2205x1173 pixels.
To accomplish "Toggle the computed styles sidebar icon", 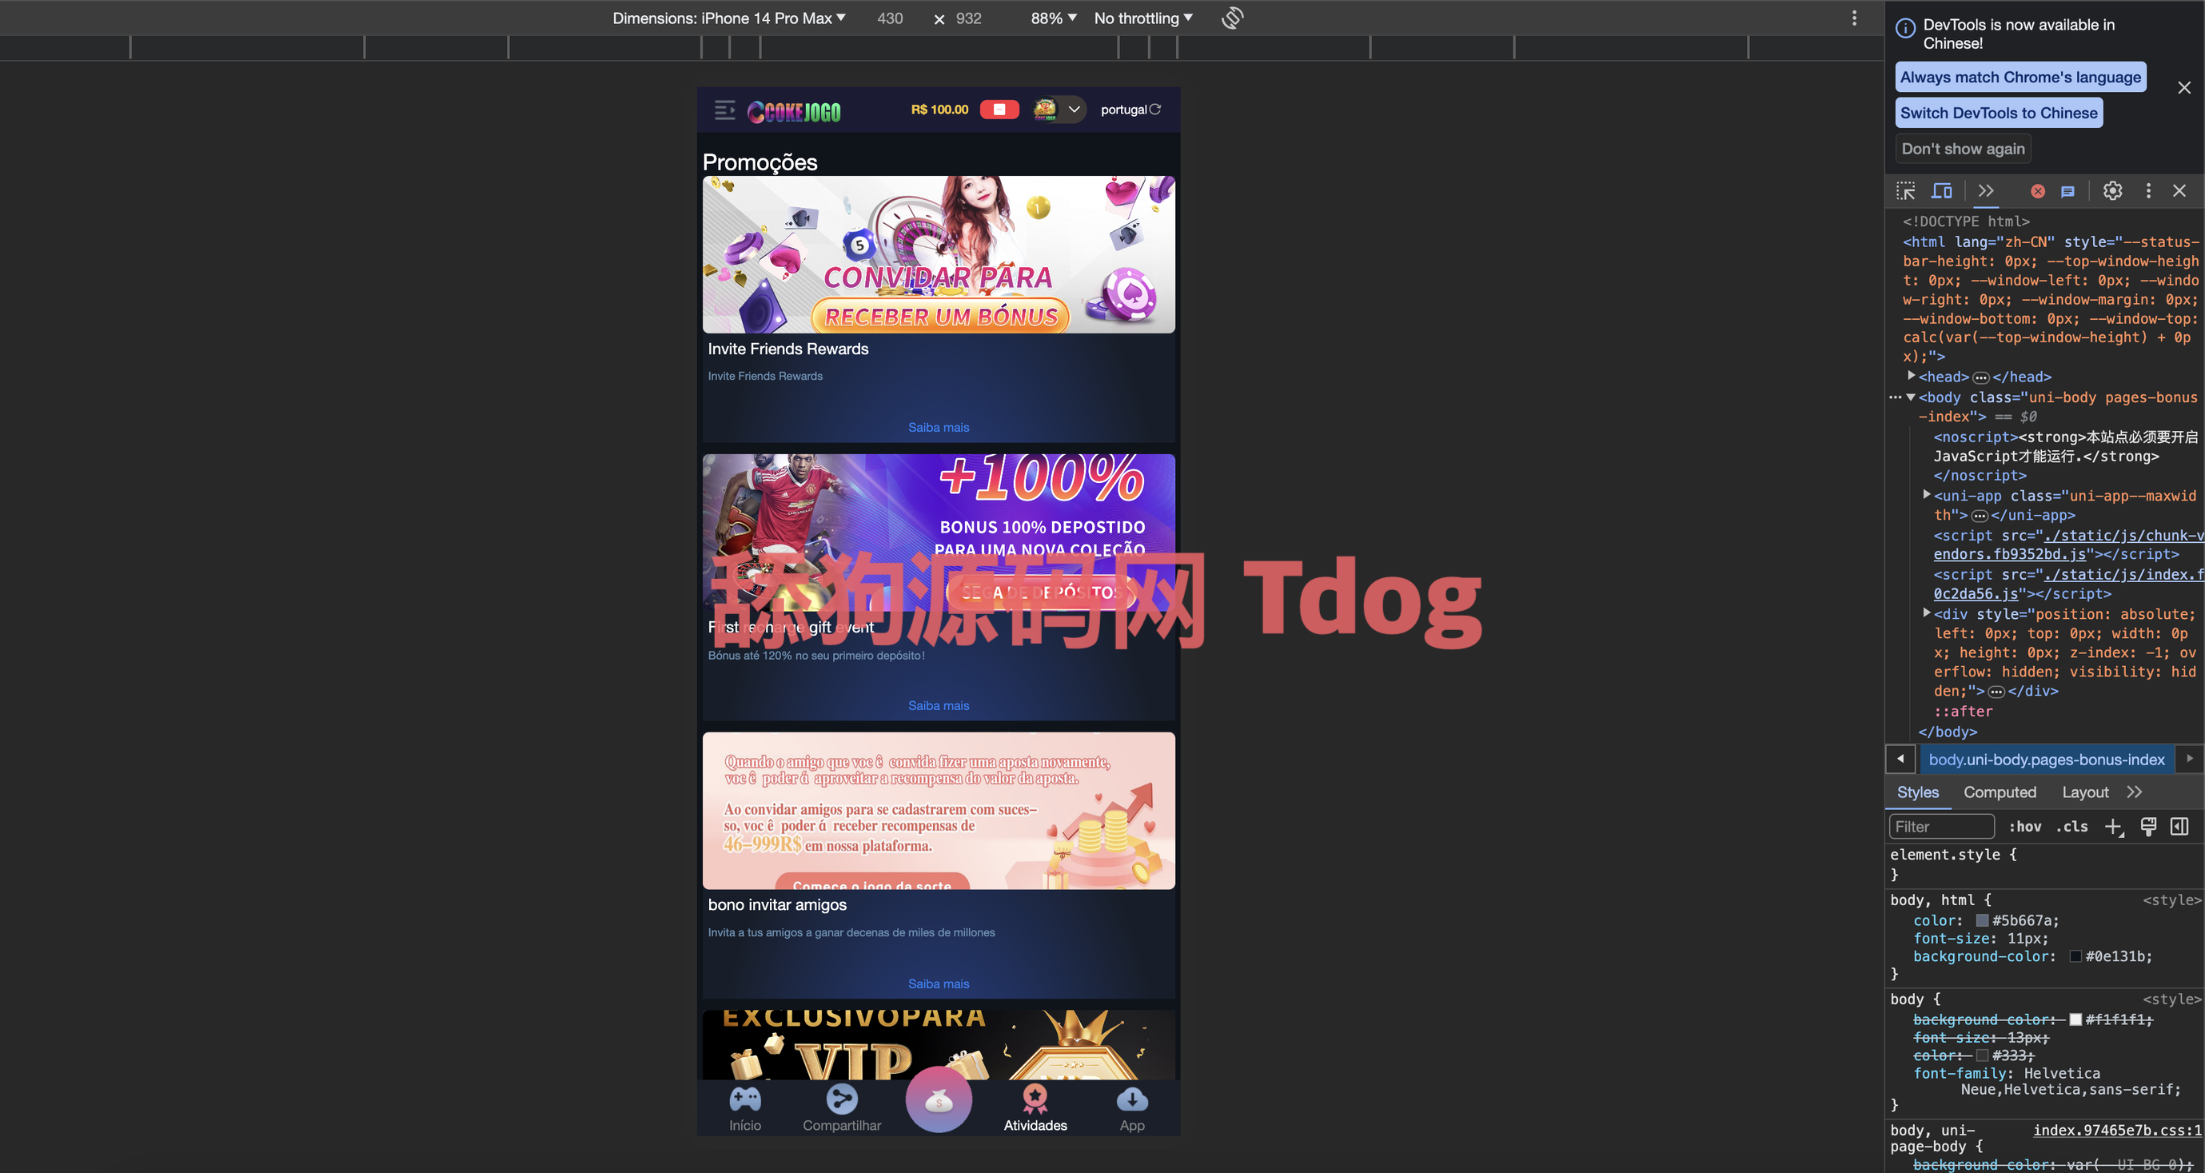I will [x=2179, y=826].
